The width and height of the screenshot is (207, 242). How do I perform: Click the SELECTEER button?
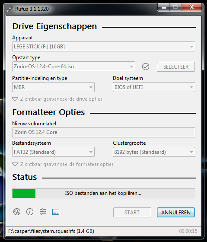tap(176, 67)
